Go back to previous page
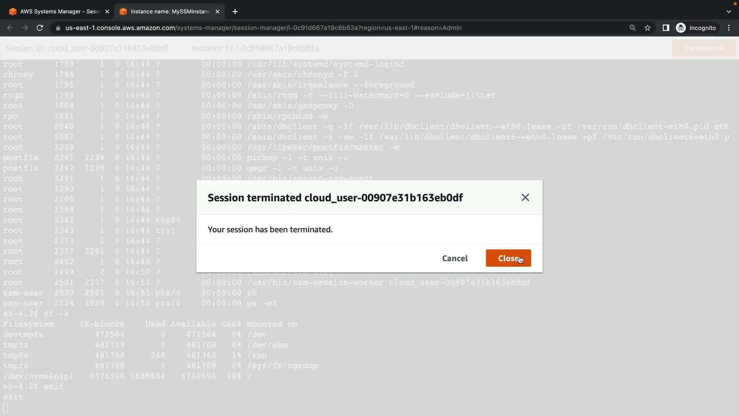739x416 pixels. click(x=10, y=28)
